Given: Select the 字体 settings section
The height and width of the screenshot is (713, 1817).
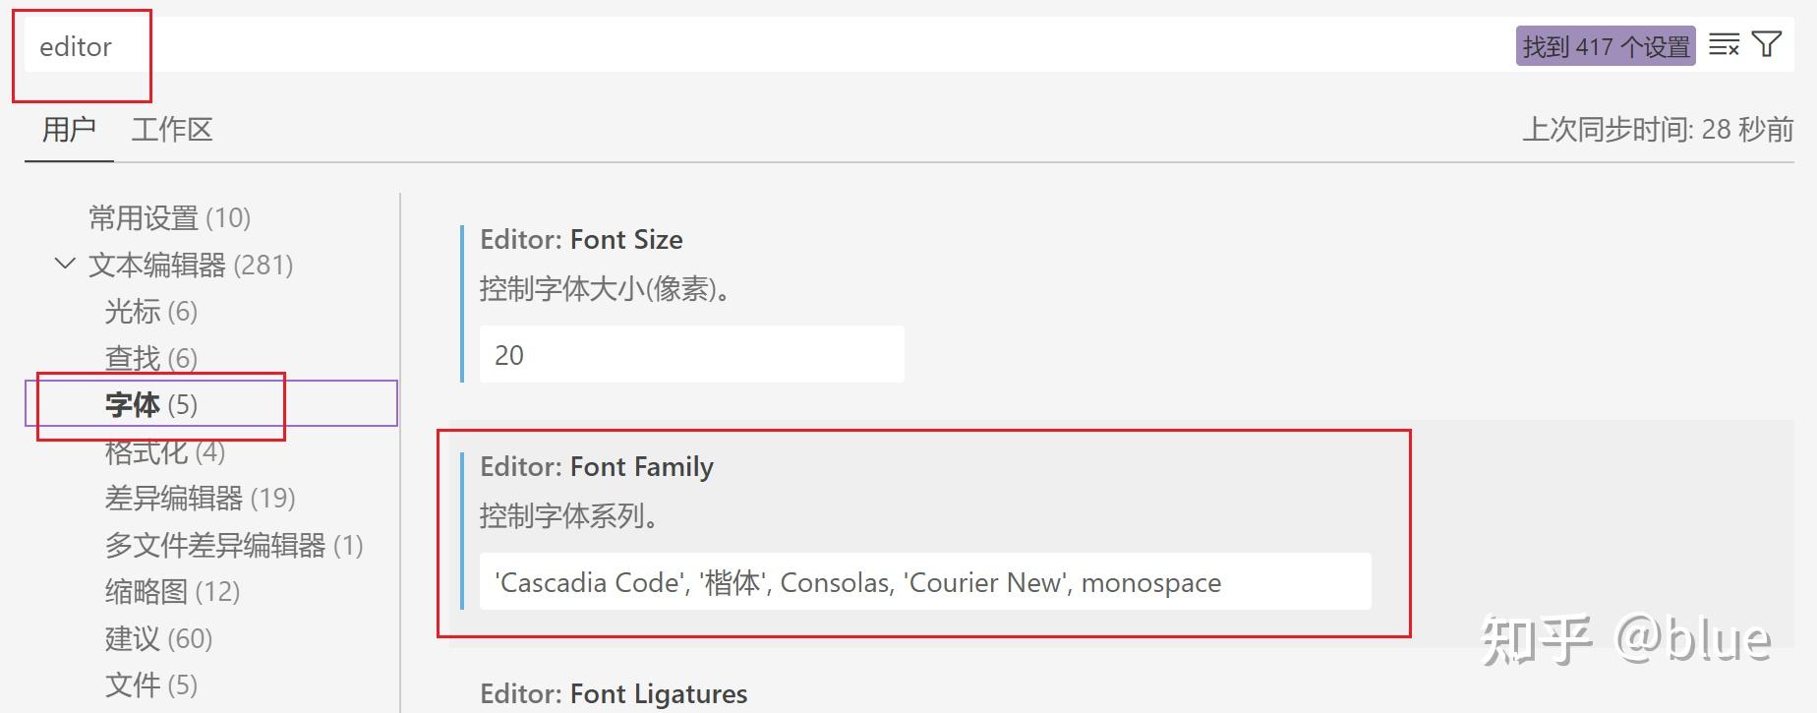Looking at the screenshot, I should (x=151, y=404).
